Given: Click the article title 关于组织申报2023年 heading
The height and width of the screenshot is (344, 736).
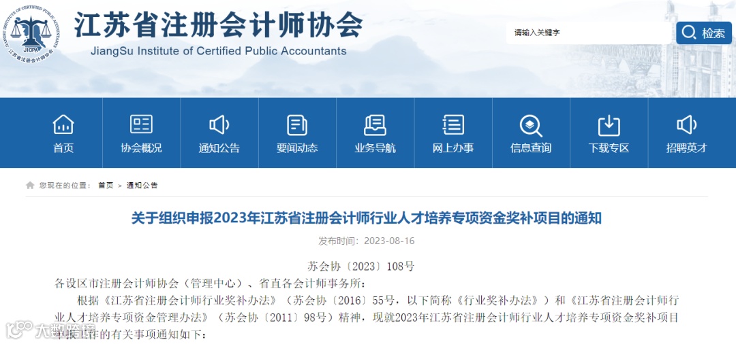Looking at the screenshot, I should pos(366,218).
